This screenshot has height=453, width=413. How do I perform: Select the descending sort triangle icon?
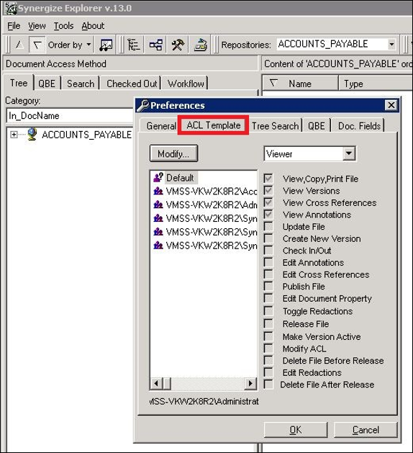[x=37, y=45]
